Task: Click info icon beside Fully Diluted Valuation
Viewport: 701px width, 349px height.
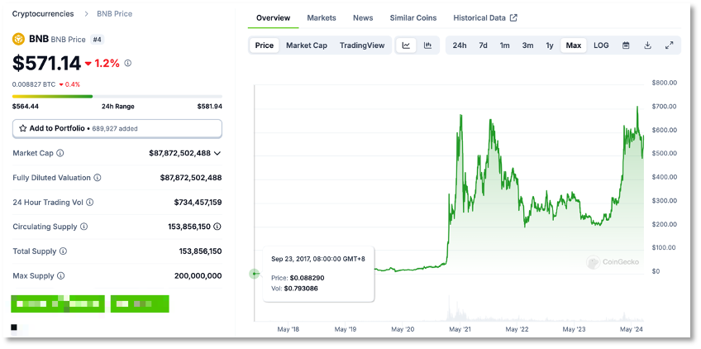Action: click(x=97, y=178)
